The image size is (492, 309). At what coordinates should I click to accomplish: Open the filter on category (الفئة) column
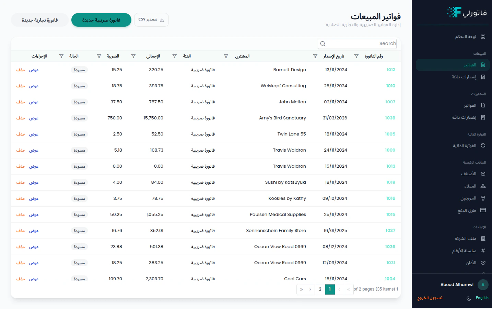(x=175, y=56)
